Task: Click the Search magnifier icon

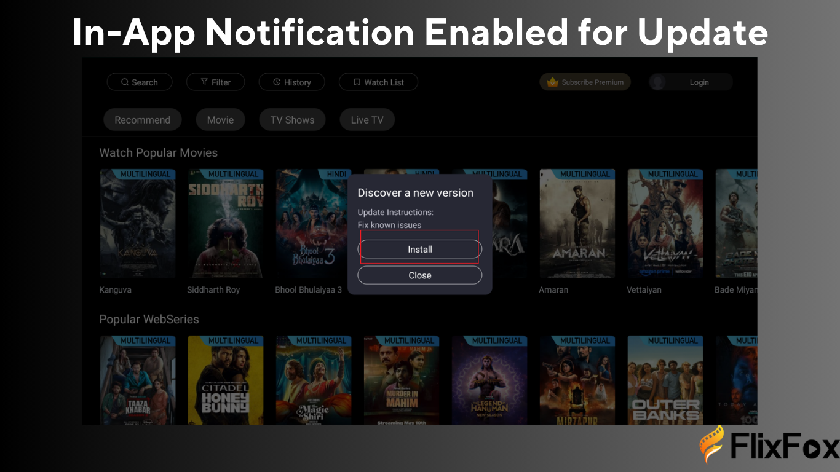Action: tap(125, 82)
